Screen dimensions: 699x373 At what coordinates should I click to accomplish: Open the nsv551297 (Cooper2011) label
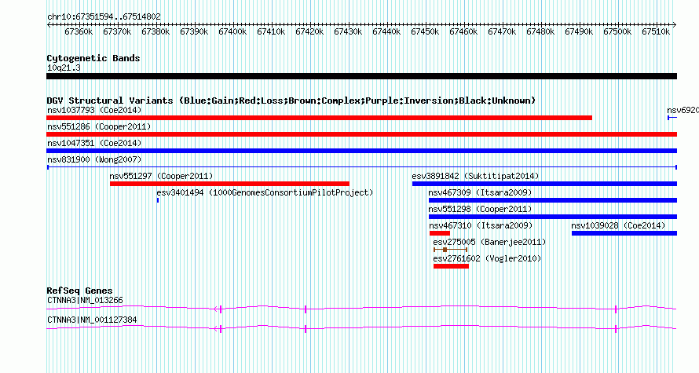point(161,176)
